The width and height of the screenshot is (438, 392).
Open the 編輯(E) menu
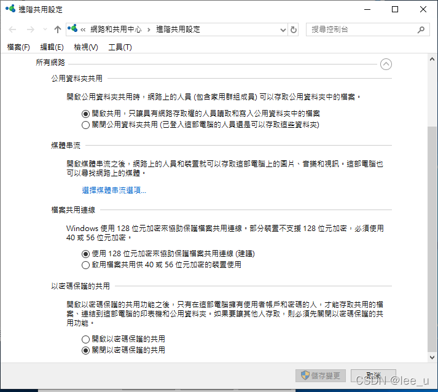click(x=52, y=47)
